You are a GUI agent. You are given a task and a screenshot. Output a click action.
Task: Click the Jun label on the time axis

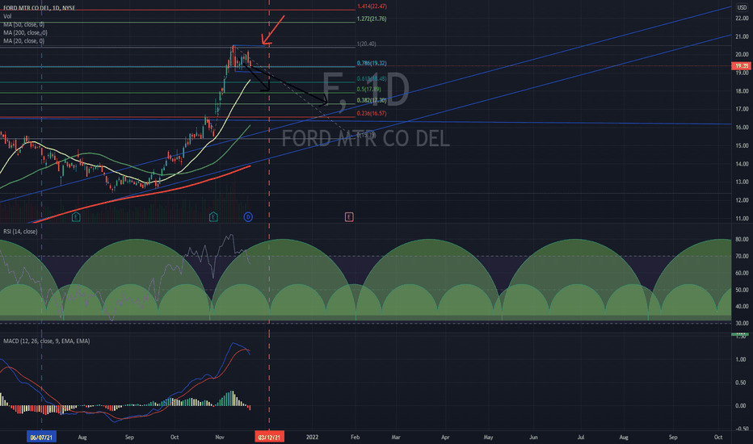pos(533,438)
